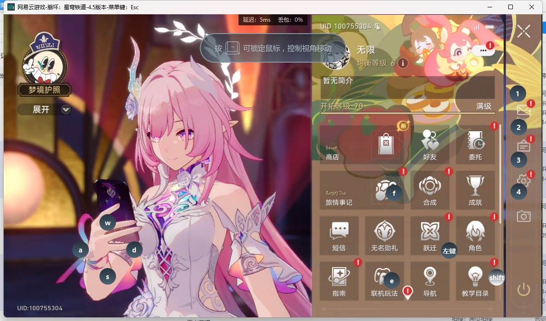Click the player avatar portrait
Screen dimensions: 546x321
[x=336, y=56]
